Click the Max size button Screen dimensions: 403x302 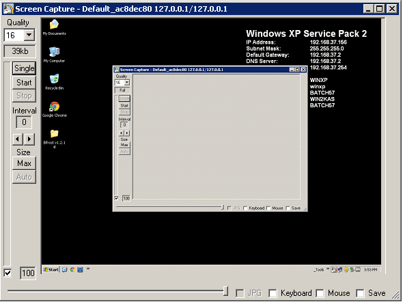[24, 163]
